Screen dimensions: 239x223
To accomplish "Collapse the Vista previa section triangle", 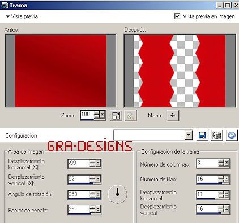I will 8,16.
